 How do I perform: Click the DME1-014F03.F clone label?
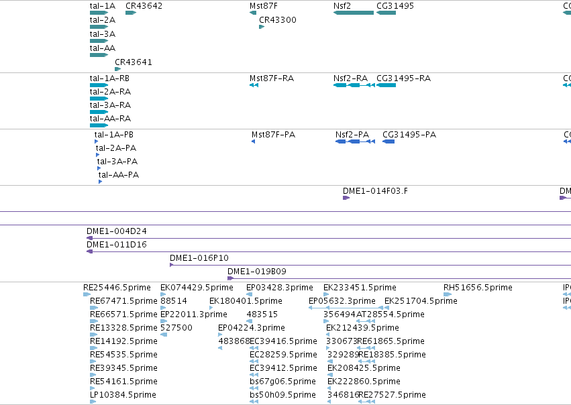click(x=376, y=191)
